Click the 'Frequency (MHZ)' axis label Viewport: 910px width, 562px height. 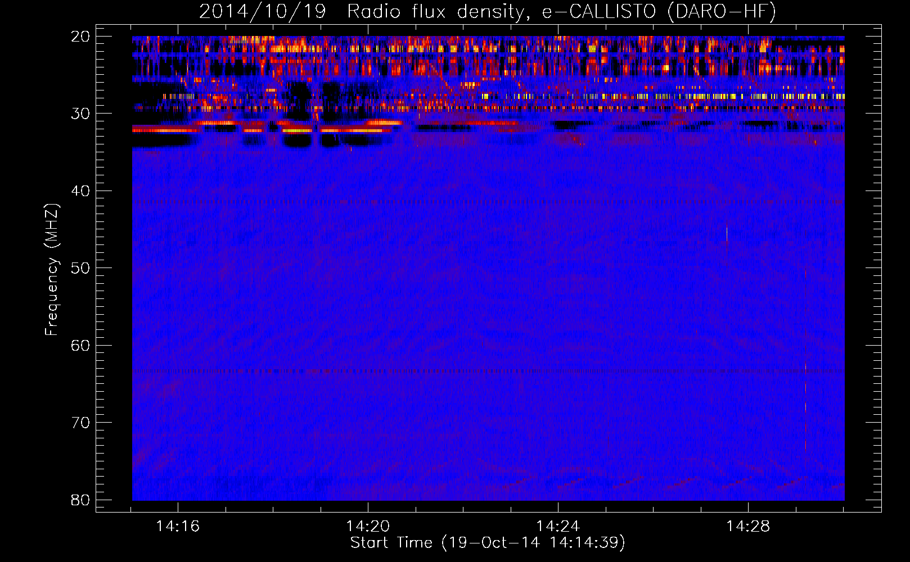coord(52,270)
